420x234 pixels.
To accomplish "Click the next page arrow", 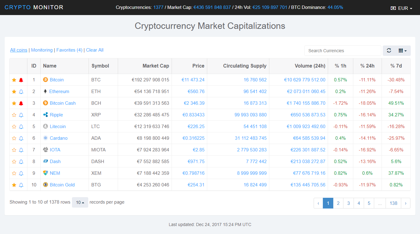I will coord(406,203).
